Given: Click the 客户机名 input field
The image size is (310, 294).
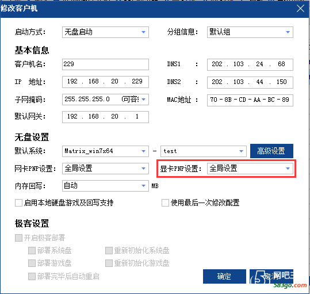Looking at the screenshot, I should coord(105,64).
